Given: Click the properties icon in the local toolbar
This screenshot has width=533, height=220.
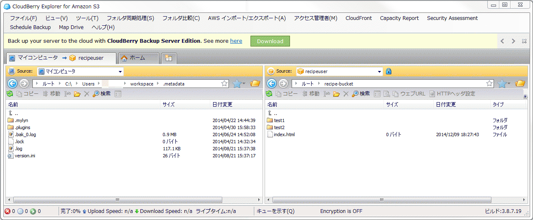Looking at the screenshot, I should point(118,94).
